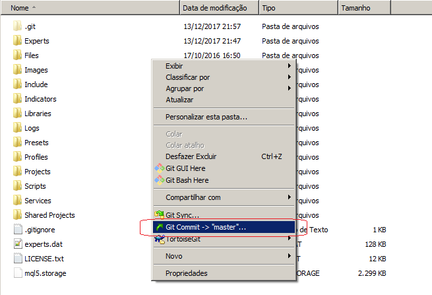The height and width of the screenshot is (295, 432).
Task: Select the Indicators folder name
Action: [x=40, y=99]
